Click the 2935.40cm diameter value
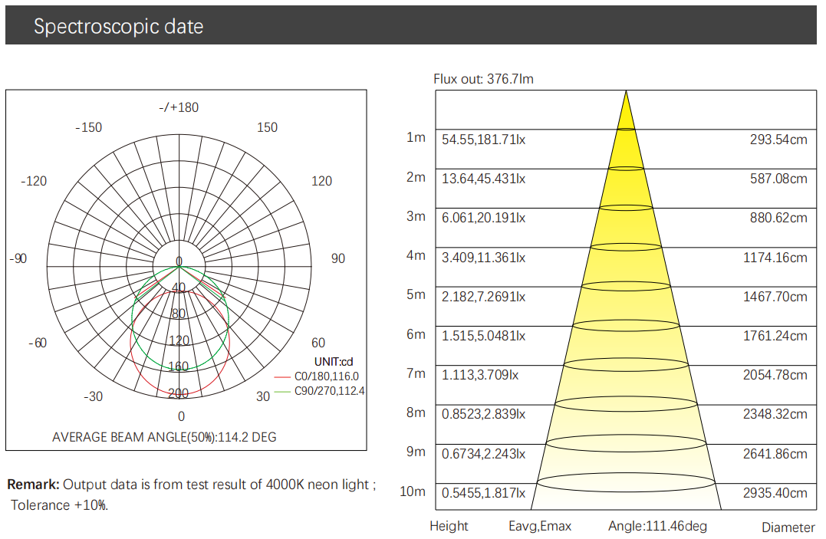 pyautogui.click(x=775, y=493)
